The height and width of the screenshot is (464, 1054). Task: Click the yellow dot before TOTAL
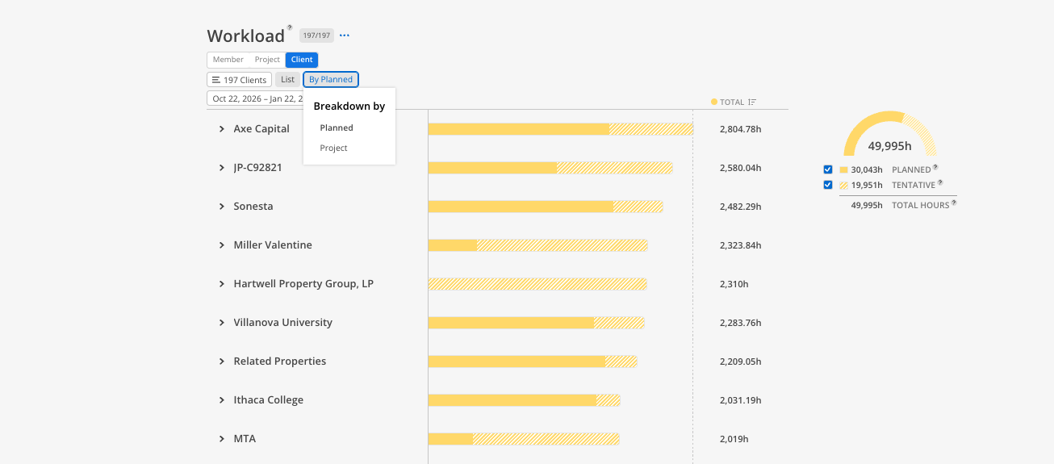pos(714,102)
